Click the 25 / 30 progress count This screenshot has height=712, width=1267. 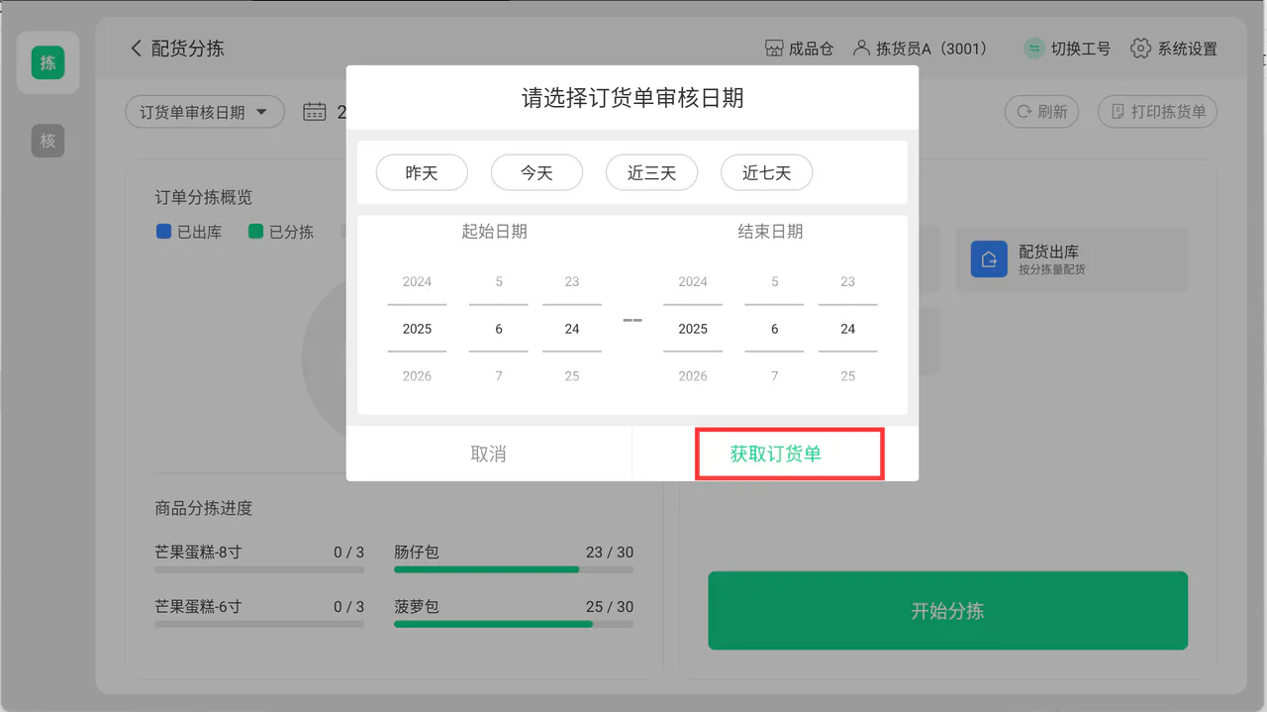(x=610, y=606)
